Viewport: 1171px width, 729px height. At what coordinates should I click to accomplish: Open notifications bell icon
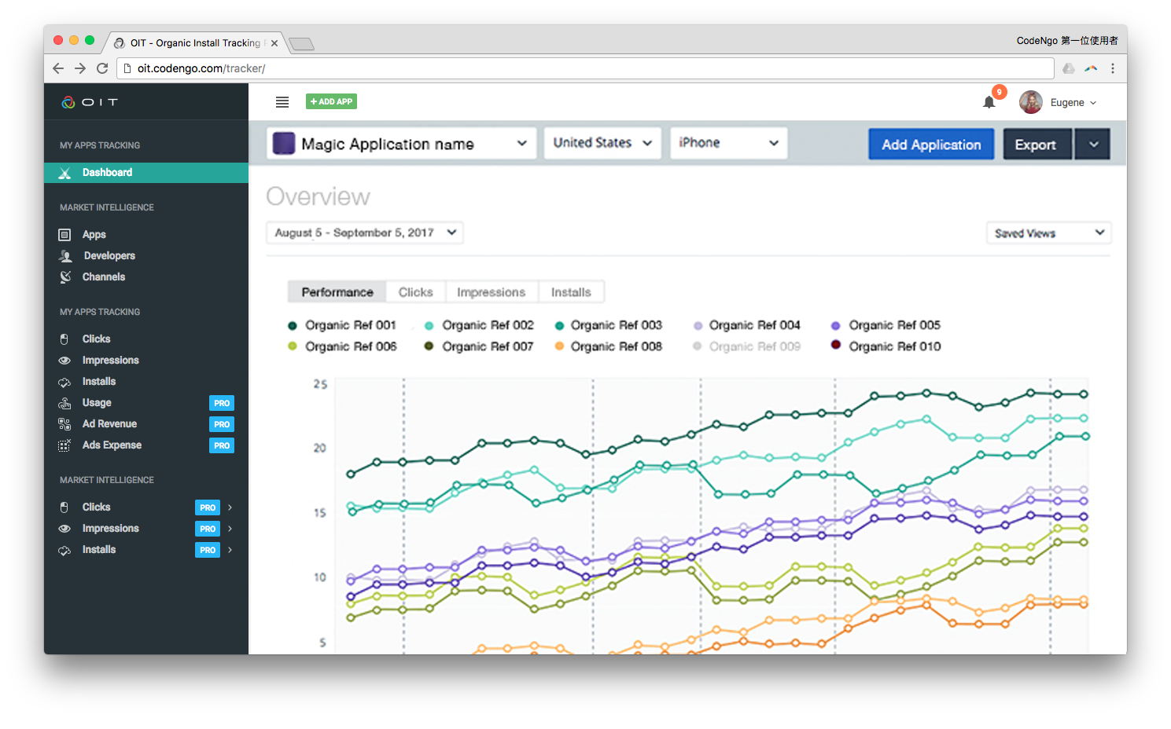[989, 102]
